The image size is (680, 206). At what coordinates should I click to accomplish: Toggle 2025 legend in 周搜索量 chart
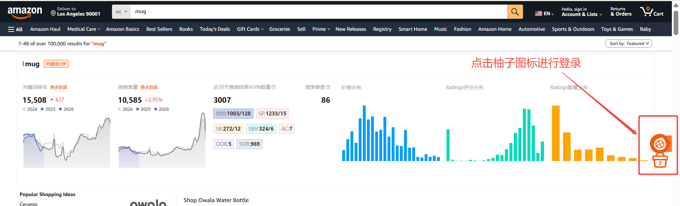point(144,109)
